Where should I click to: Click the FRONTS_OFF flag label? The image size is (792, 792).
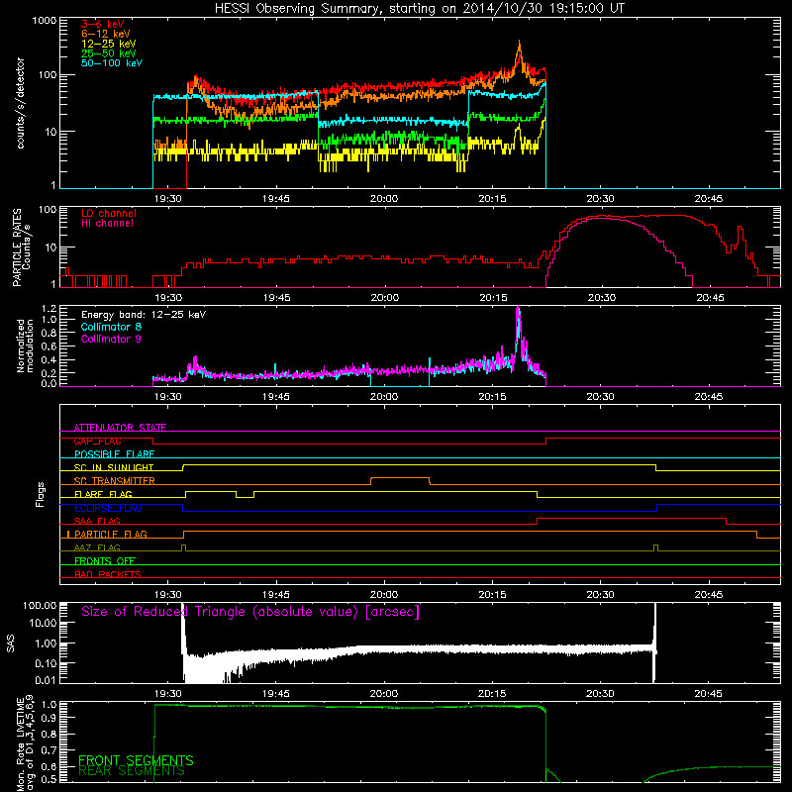[105, 561]
